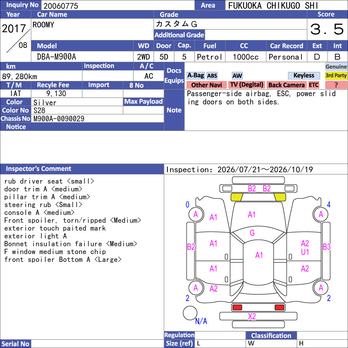Click the ETC equipment badge

(314, 85)
